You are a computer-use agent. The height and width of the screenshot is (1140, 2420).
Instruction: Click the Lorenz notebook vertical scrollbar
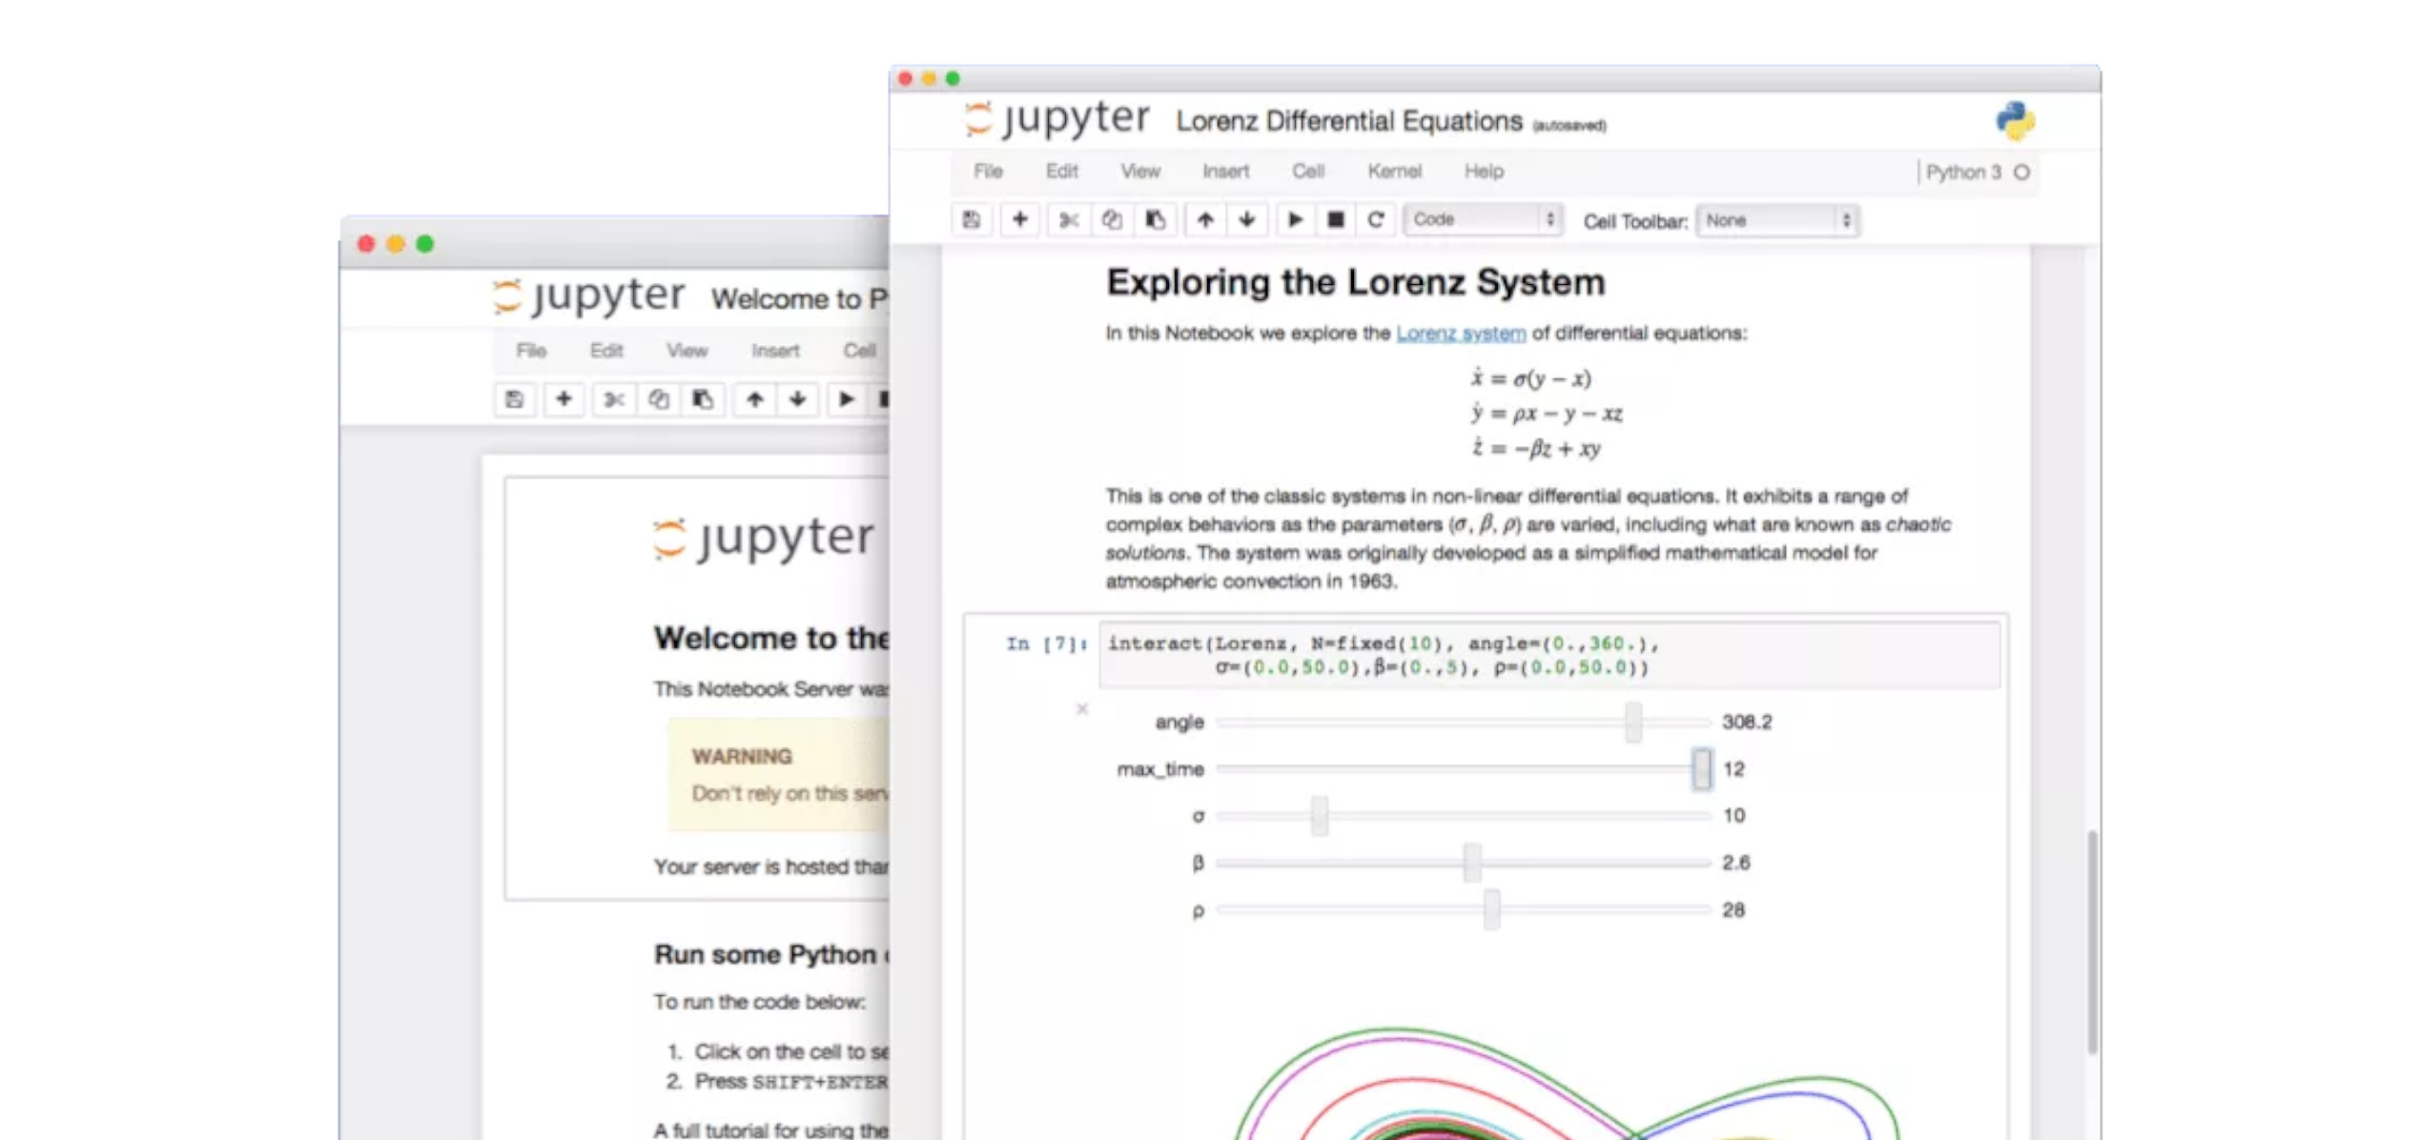[2092, 942]
